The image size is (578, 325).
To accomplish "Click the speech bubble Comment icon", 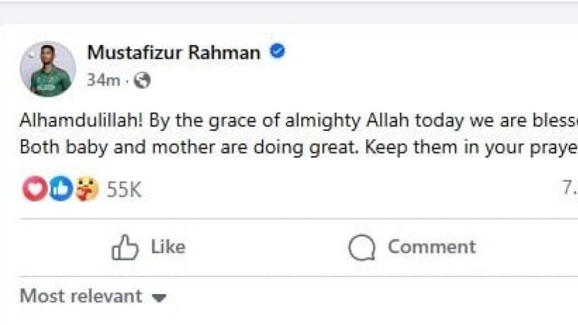I will tap(361, 247).
